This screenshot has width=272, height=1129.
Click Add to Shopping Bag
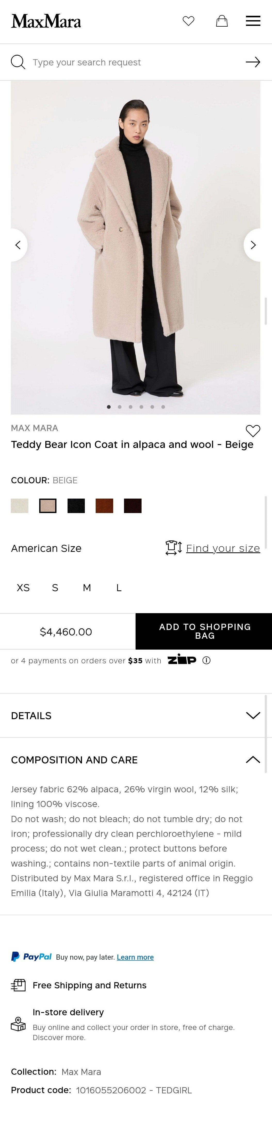(204, 631)
